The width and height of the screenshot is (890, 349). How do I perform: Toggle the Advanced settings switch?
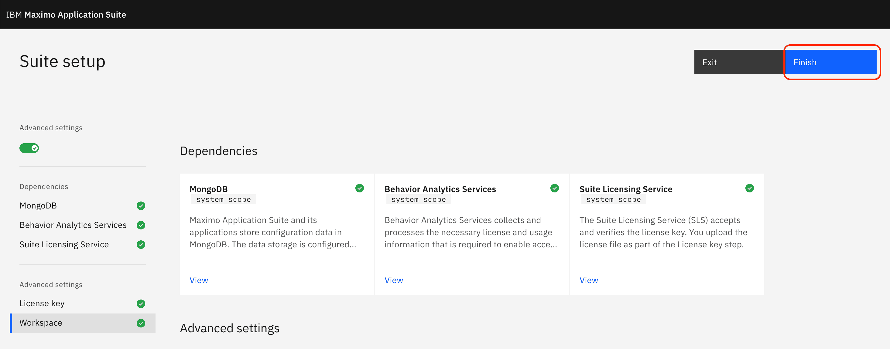coord(29,148)
